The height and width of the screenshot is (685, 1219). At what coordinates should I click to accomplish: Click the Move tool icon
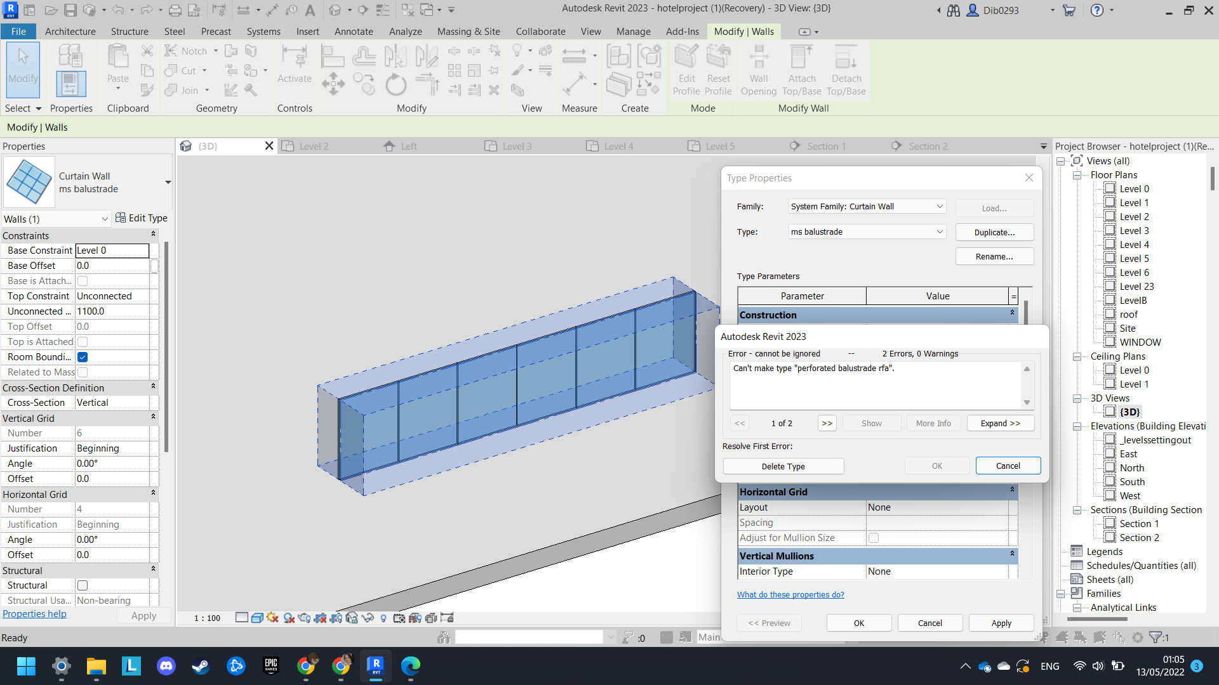click(x=333, y=84)
